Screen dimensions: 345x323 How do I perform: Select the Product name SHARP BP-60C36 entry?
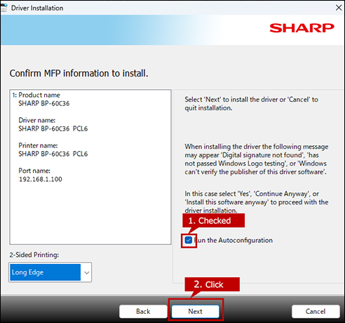click(x=44, y=103)
